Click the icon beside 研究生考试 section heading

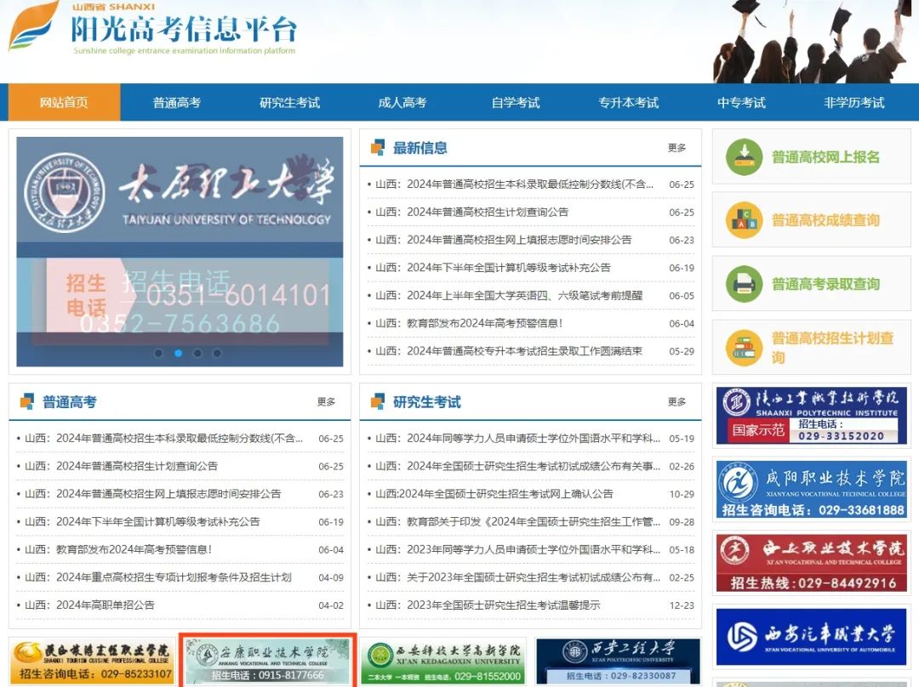378,402
